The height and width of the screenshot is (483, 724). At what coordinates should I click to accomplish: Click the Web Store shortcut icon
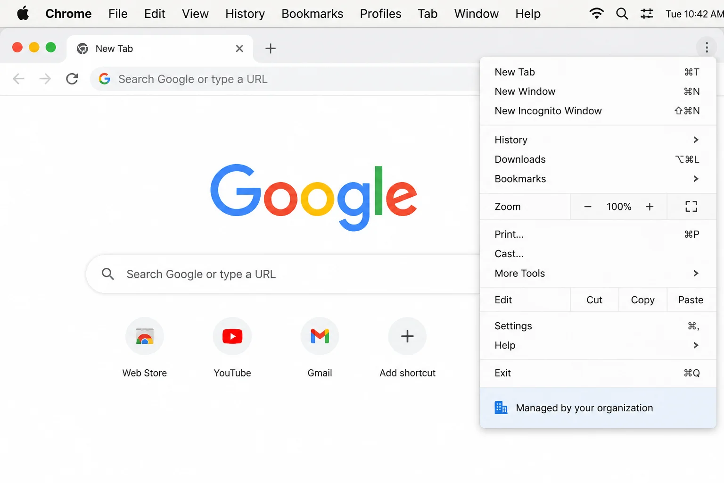coord(145,336)
